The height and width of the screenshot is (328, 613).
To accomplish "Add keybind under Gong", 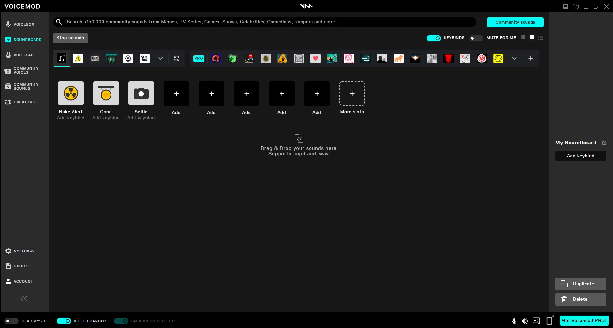I will click(x=106, y=118).
